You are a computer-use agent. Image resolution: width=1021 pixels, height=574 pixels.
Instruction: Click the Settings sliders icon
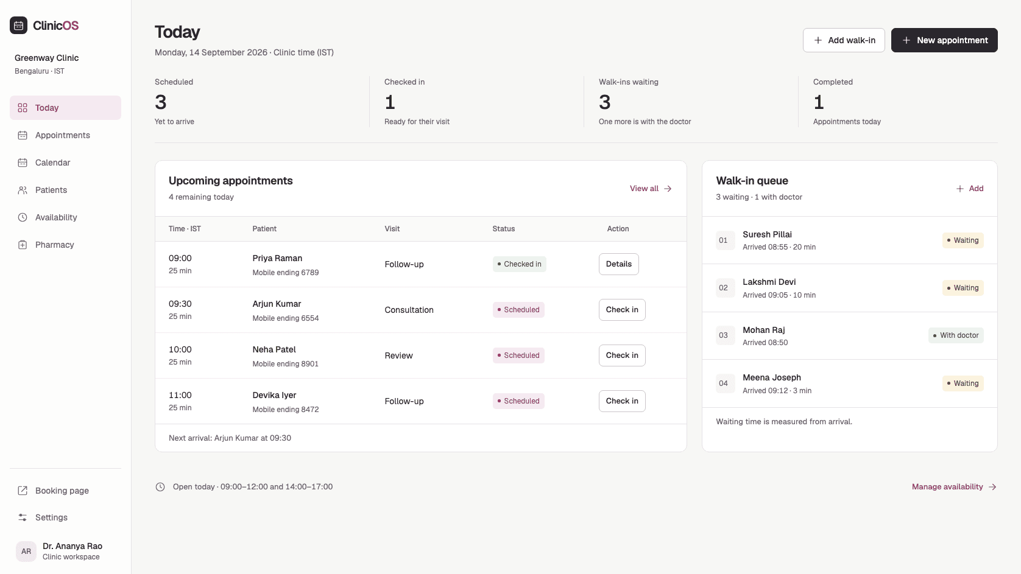(x=23, y=517)
